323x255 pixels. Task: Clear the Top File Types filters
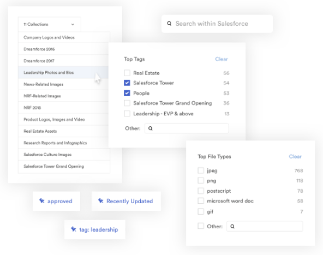[295, 157]
